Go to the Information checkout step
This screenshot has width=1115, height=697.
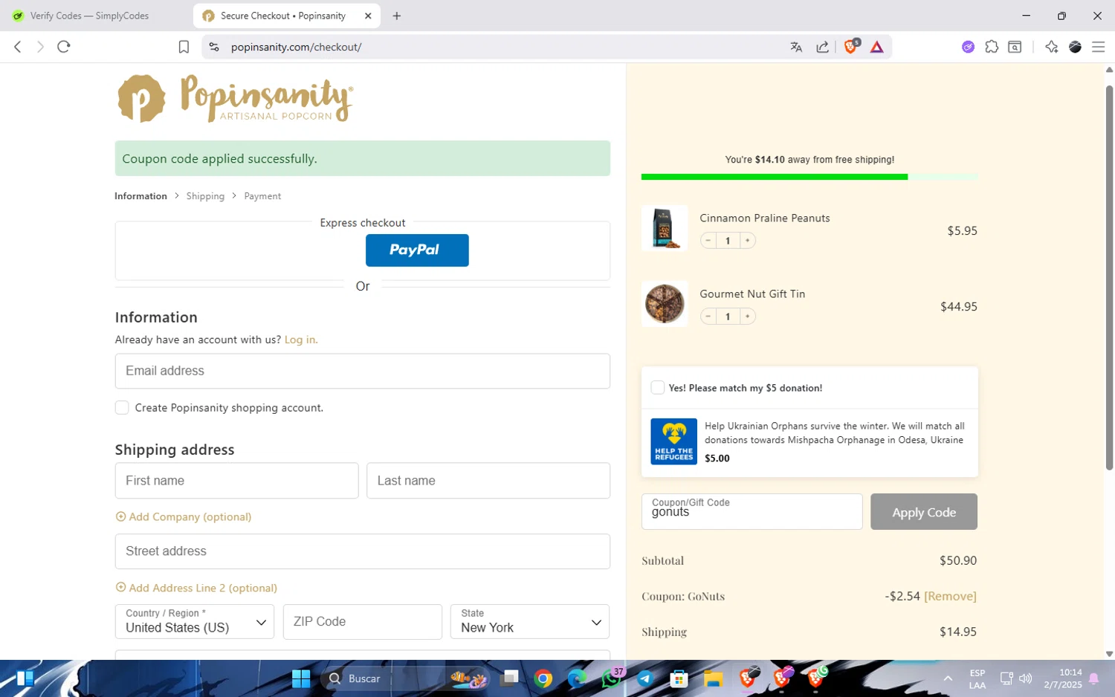140,196
